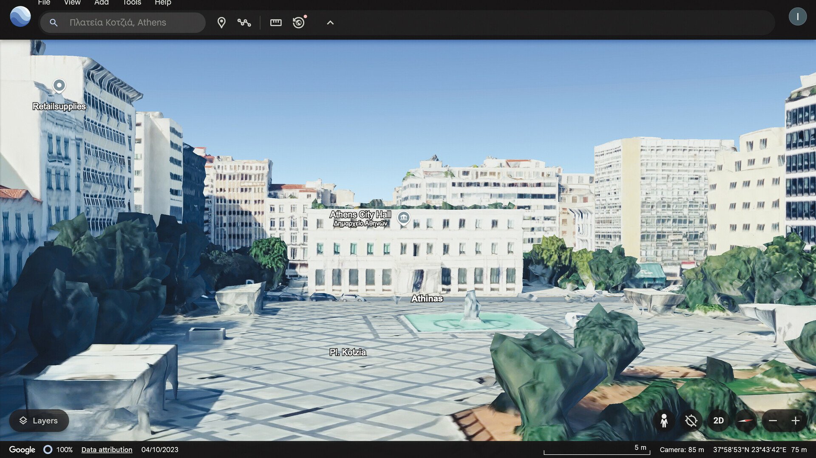Click the Pl. Kotzia label

point(348,352)
